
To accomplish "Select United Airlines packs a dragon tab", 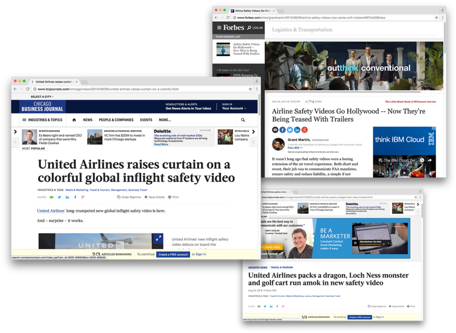I will [x=275, y=192].
